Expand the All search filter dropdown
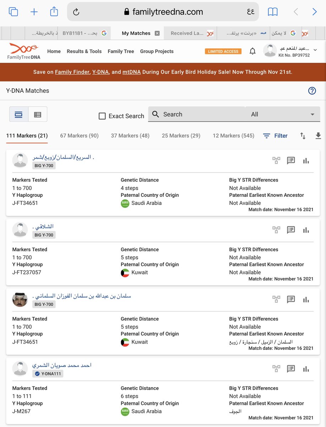 (x=283, y=114)
